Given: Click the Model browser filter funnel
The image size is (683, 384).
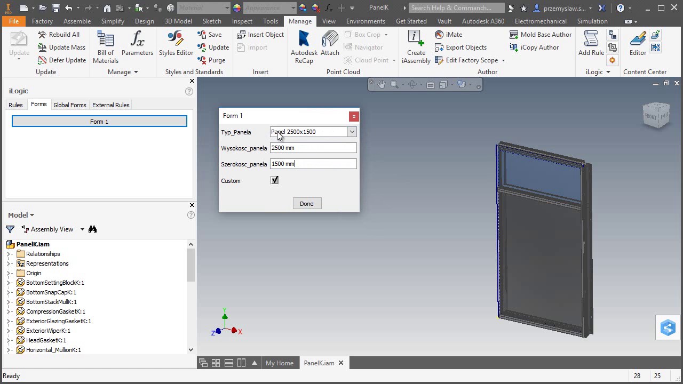Looking at the screenshot, I should click(10, 229).
